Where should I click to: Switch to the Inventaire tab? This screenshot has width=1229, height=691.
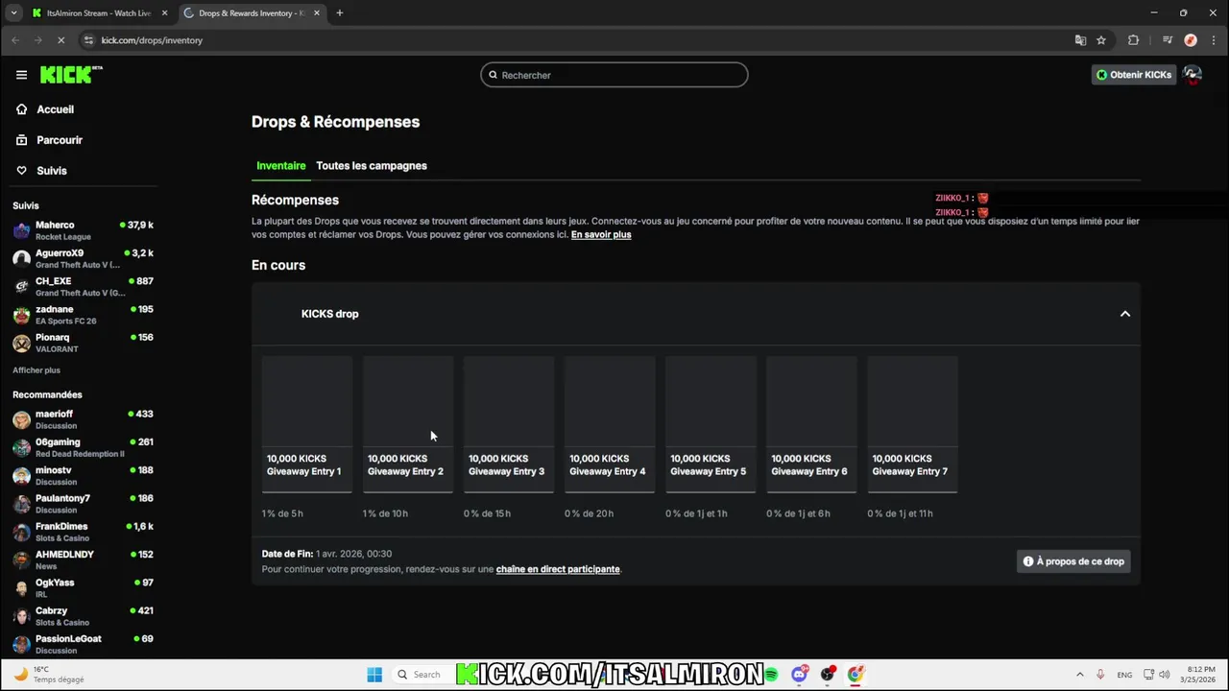click(x=280, y=166)
